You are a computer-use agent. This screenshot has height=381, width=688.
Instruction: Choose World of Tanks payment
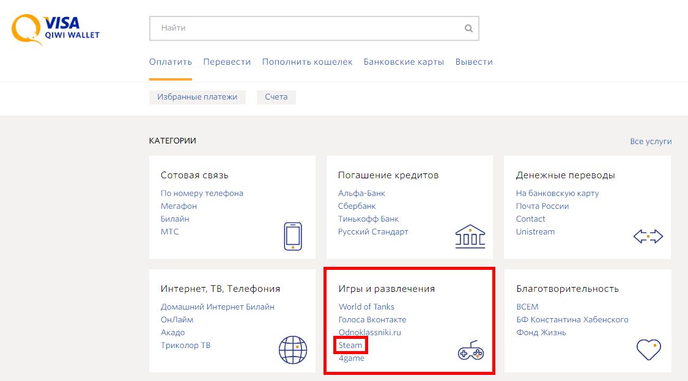pyautogui.click(x=366, y=307)
